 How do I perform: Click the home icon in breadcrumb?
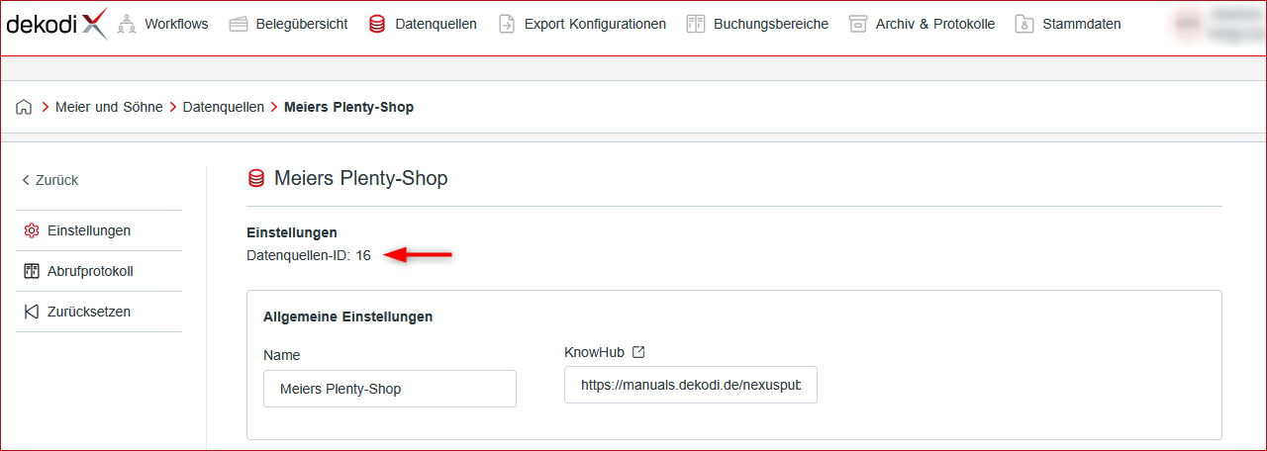click(24, 107)
